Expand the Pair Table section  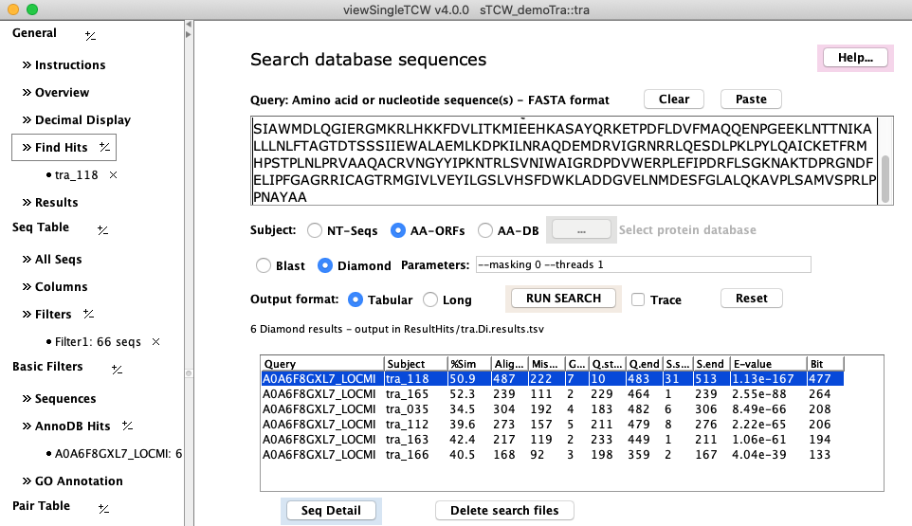click(x=103, y=508)
